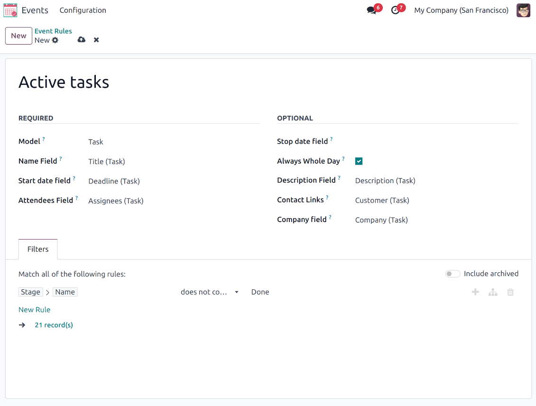Open the user avatar menu
The width and height of the screenshot is (536, 406).
pos(523,10)
